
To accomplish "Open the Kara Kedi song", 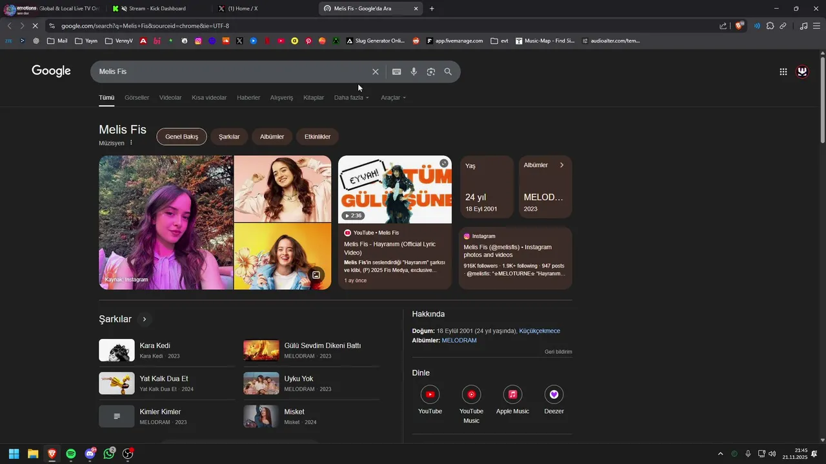I will 166,350.
